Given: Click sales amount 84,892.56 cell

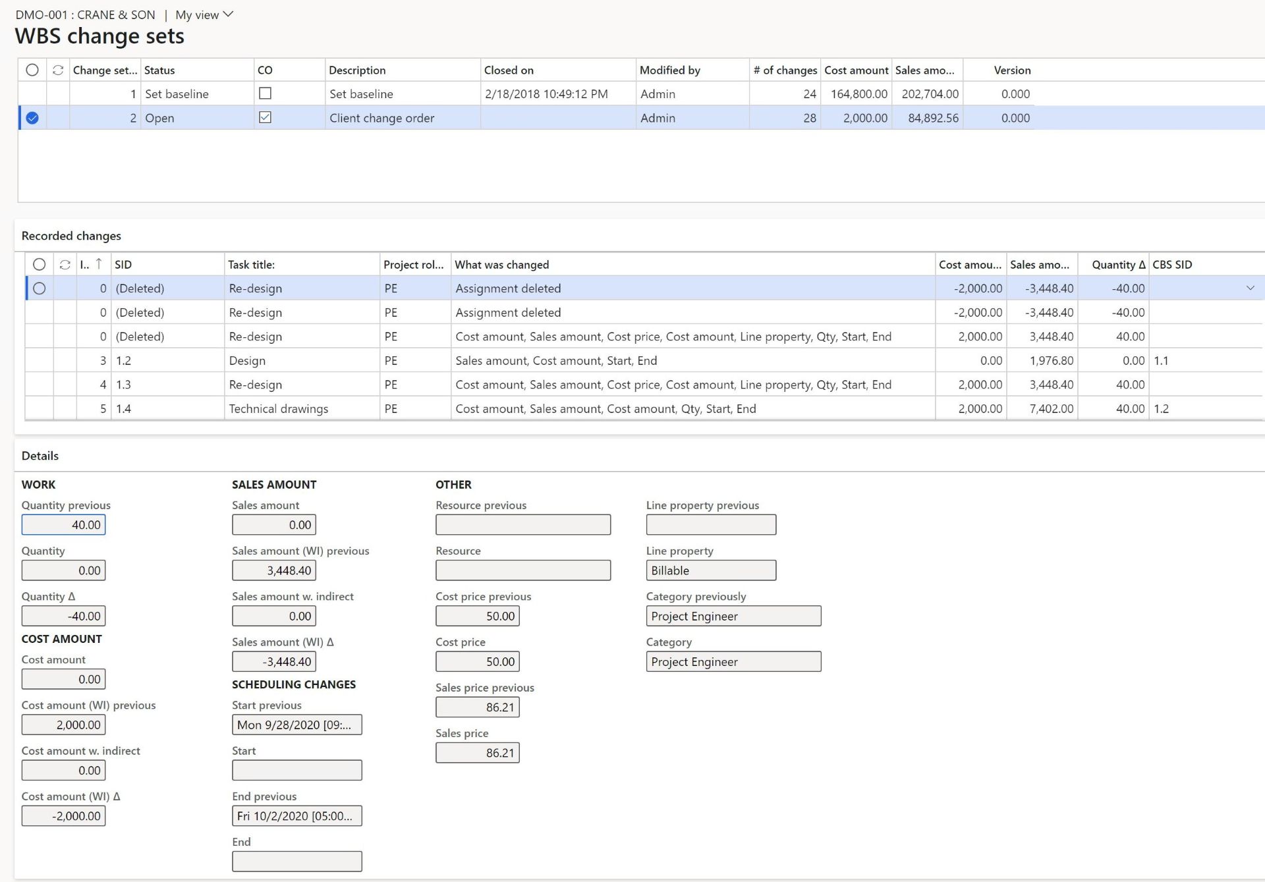Looking at the screenshot, I should [x=928, y=118].
